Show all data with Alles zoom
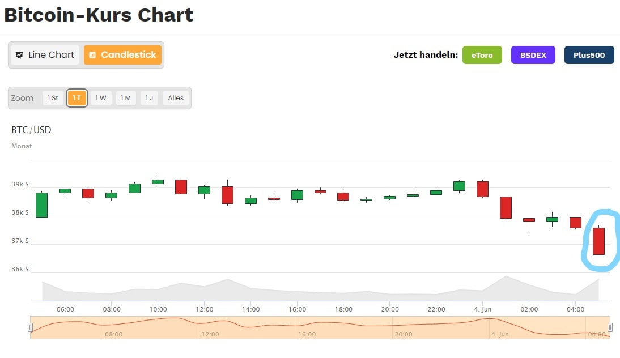This screenshot has height=358, width=620. pyautogui.click(x=176, y=98)
